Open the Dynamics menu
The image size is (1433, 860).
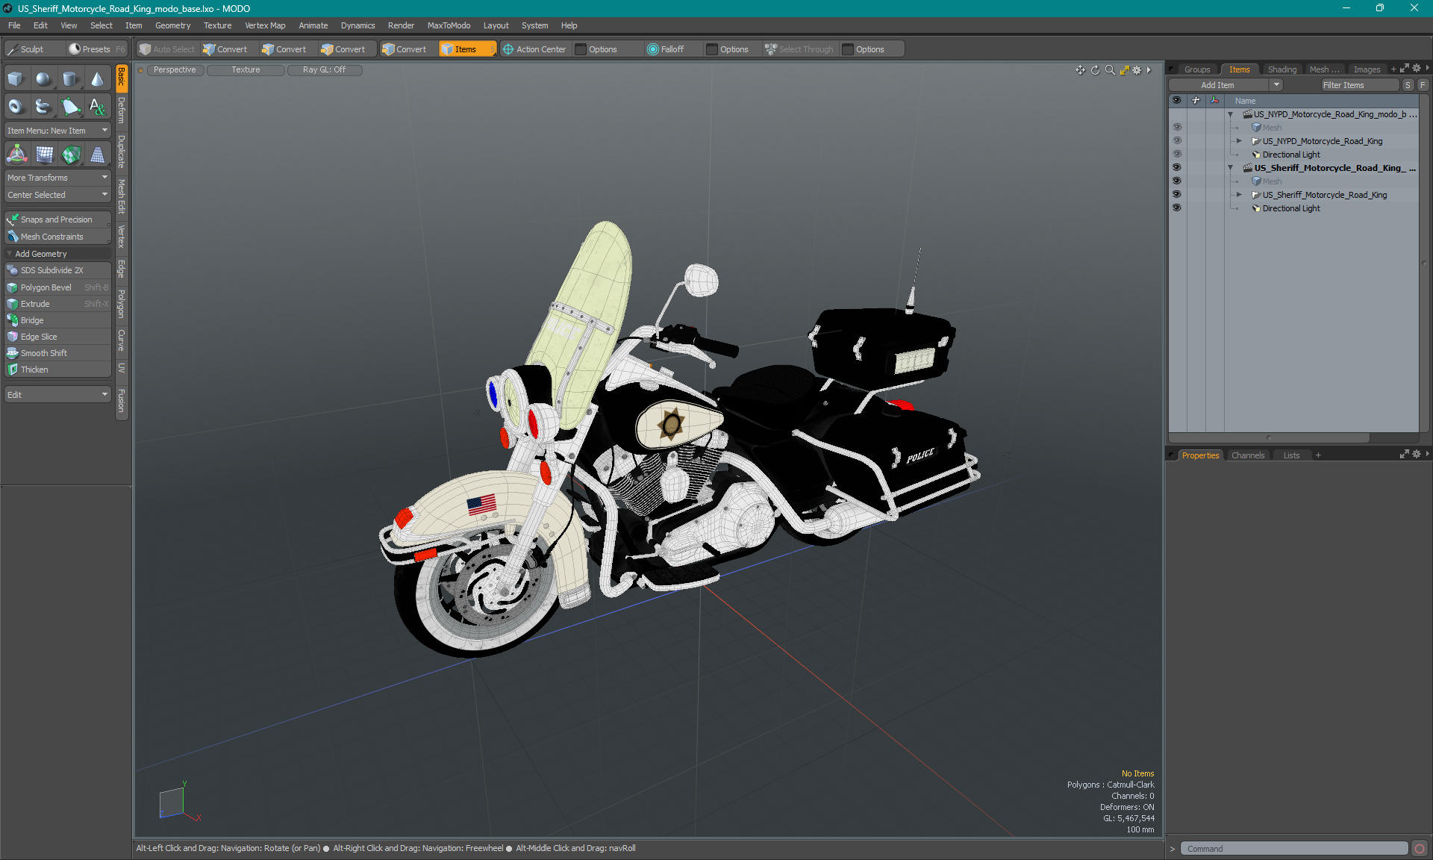tap(367, 25)
